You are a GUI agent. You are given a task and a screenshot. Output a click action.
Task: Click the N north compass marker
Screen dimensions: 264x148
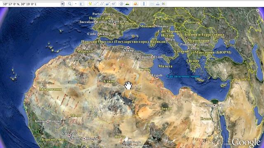[257, 10]
